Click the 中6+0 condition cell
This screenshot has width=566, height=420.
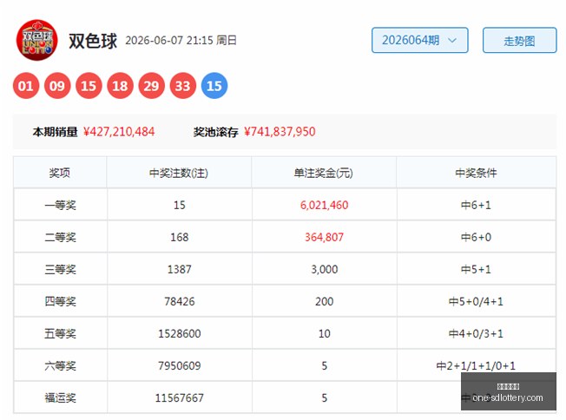pos(476,237)
